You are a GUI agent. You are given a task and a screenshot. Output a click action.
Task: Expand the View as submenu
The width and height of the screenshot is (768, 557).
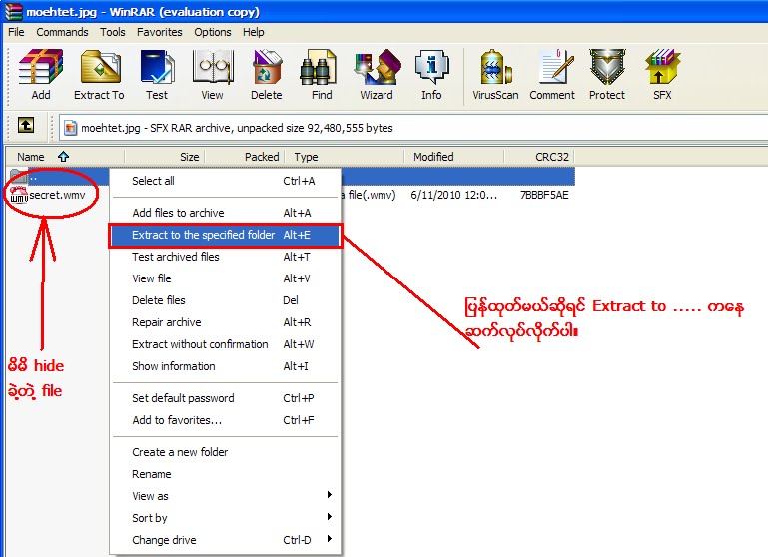point(226,496)
